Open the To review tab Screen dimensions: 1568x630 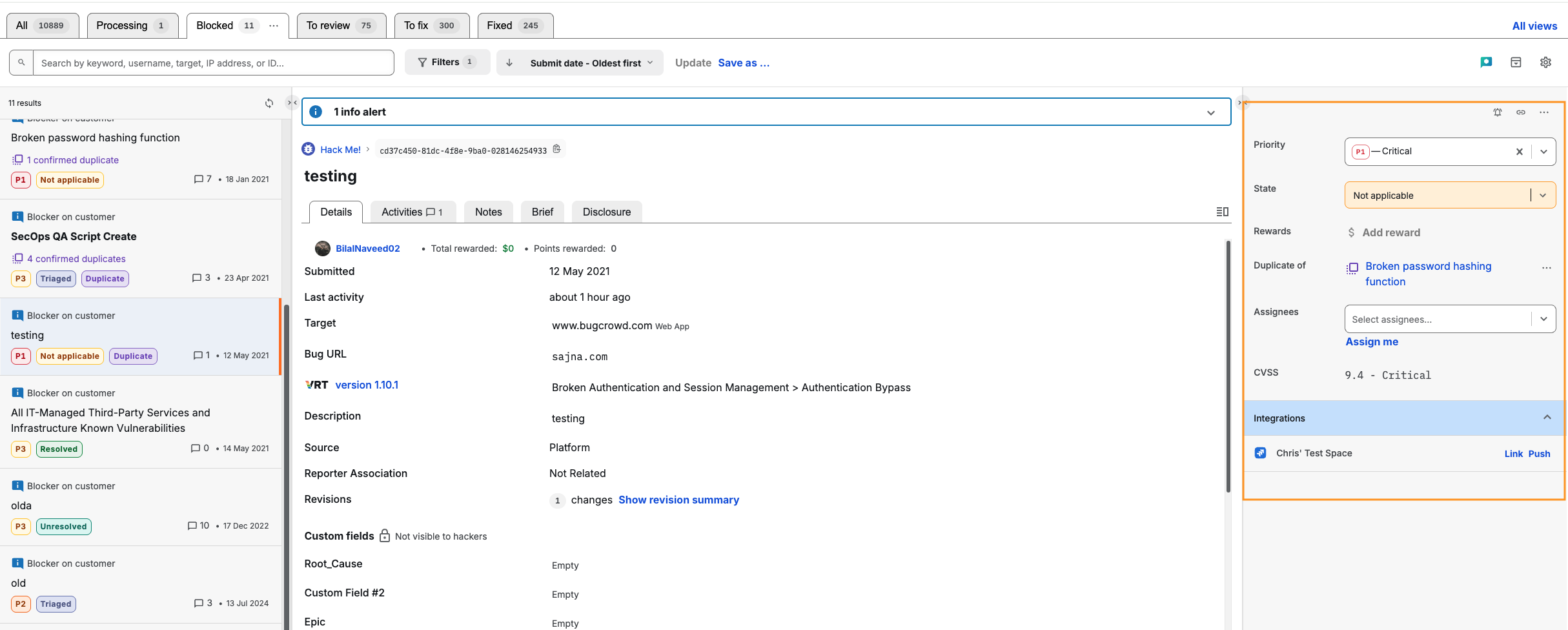[x=341, y=26]
